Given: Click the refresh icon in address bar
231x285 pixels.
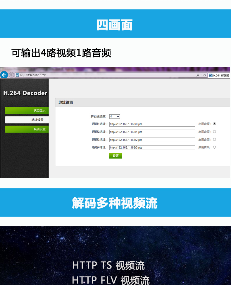Looking at the screenshot, I should (x=204, y=75).
